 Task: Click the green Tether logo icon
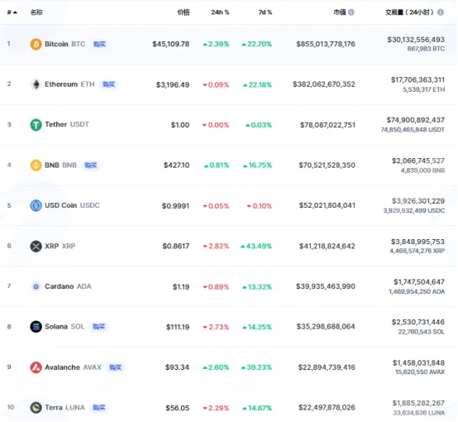pyautogui.click(x=36, y=125)
